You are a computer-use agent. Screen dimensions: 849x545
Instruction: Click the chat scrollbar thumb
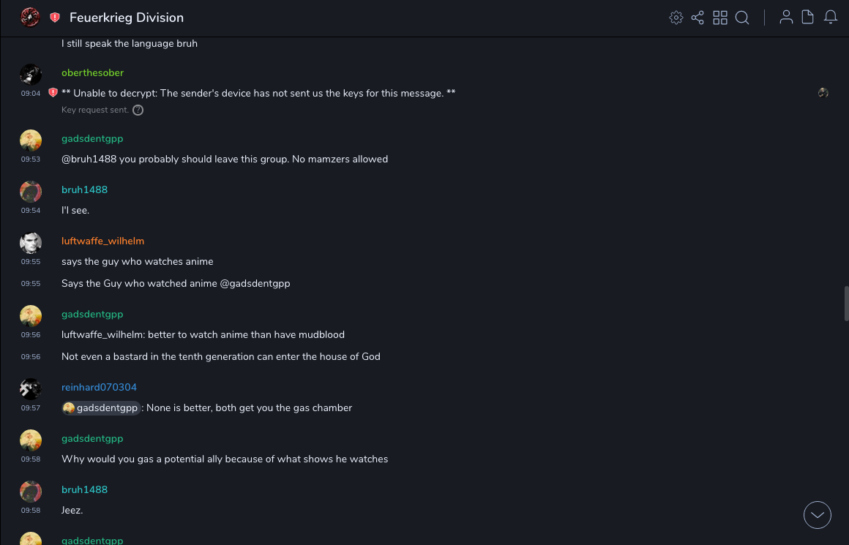point(846,304)
